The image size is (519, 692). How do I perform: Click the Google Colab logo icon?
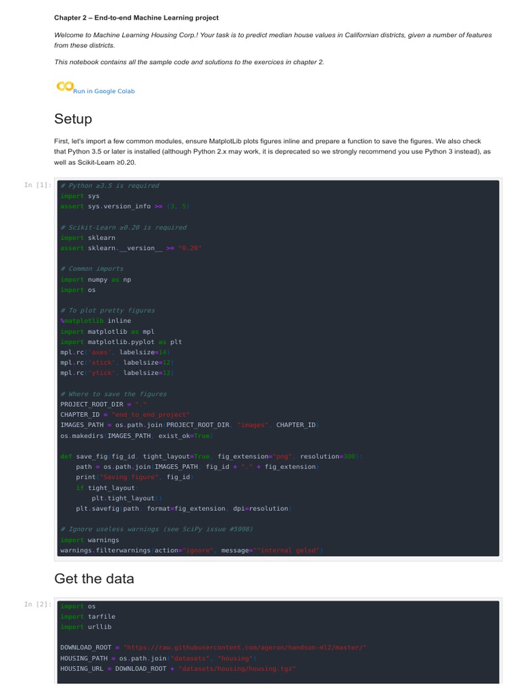tap(64, 86)
